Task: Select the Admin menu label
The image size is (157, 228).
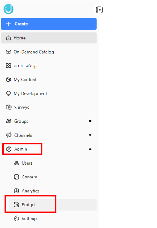Action: pos(21,149)
